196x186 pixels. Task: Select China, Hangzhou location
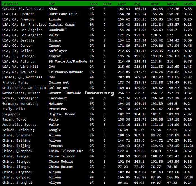(x=17, y=172)
